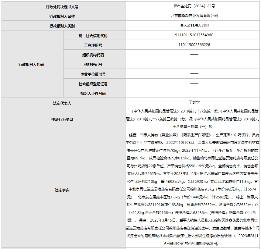Click the paragraph starting "经查，当事人持有《营业执照》"
This screenshot has width=261, height=249.
click(192, 189)
